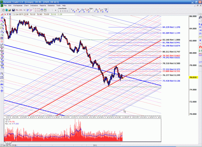Screen dimensions: 202x147
Task: Switch to the Vol 14 tab
Action: (8, 143)
